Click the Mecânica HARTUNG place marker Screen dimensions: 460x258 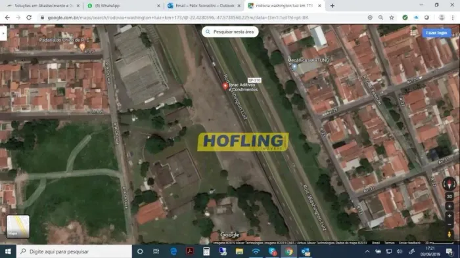[x=294, y=66]
